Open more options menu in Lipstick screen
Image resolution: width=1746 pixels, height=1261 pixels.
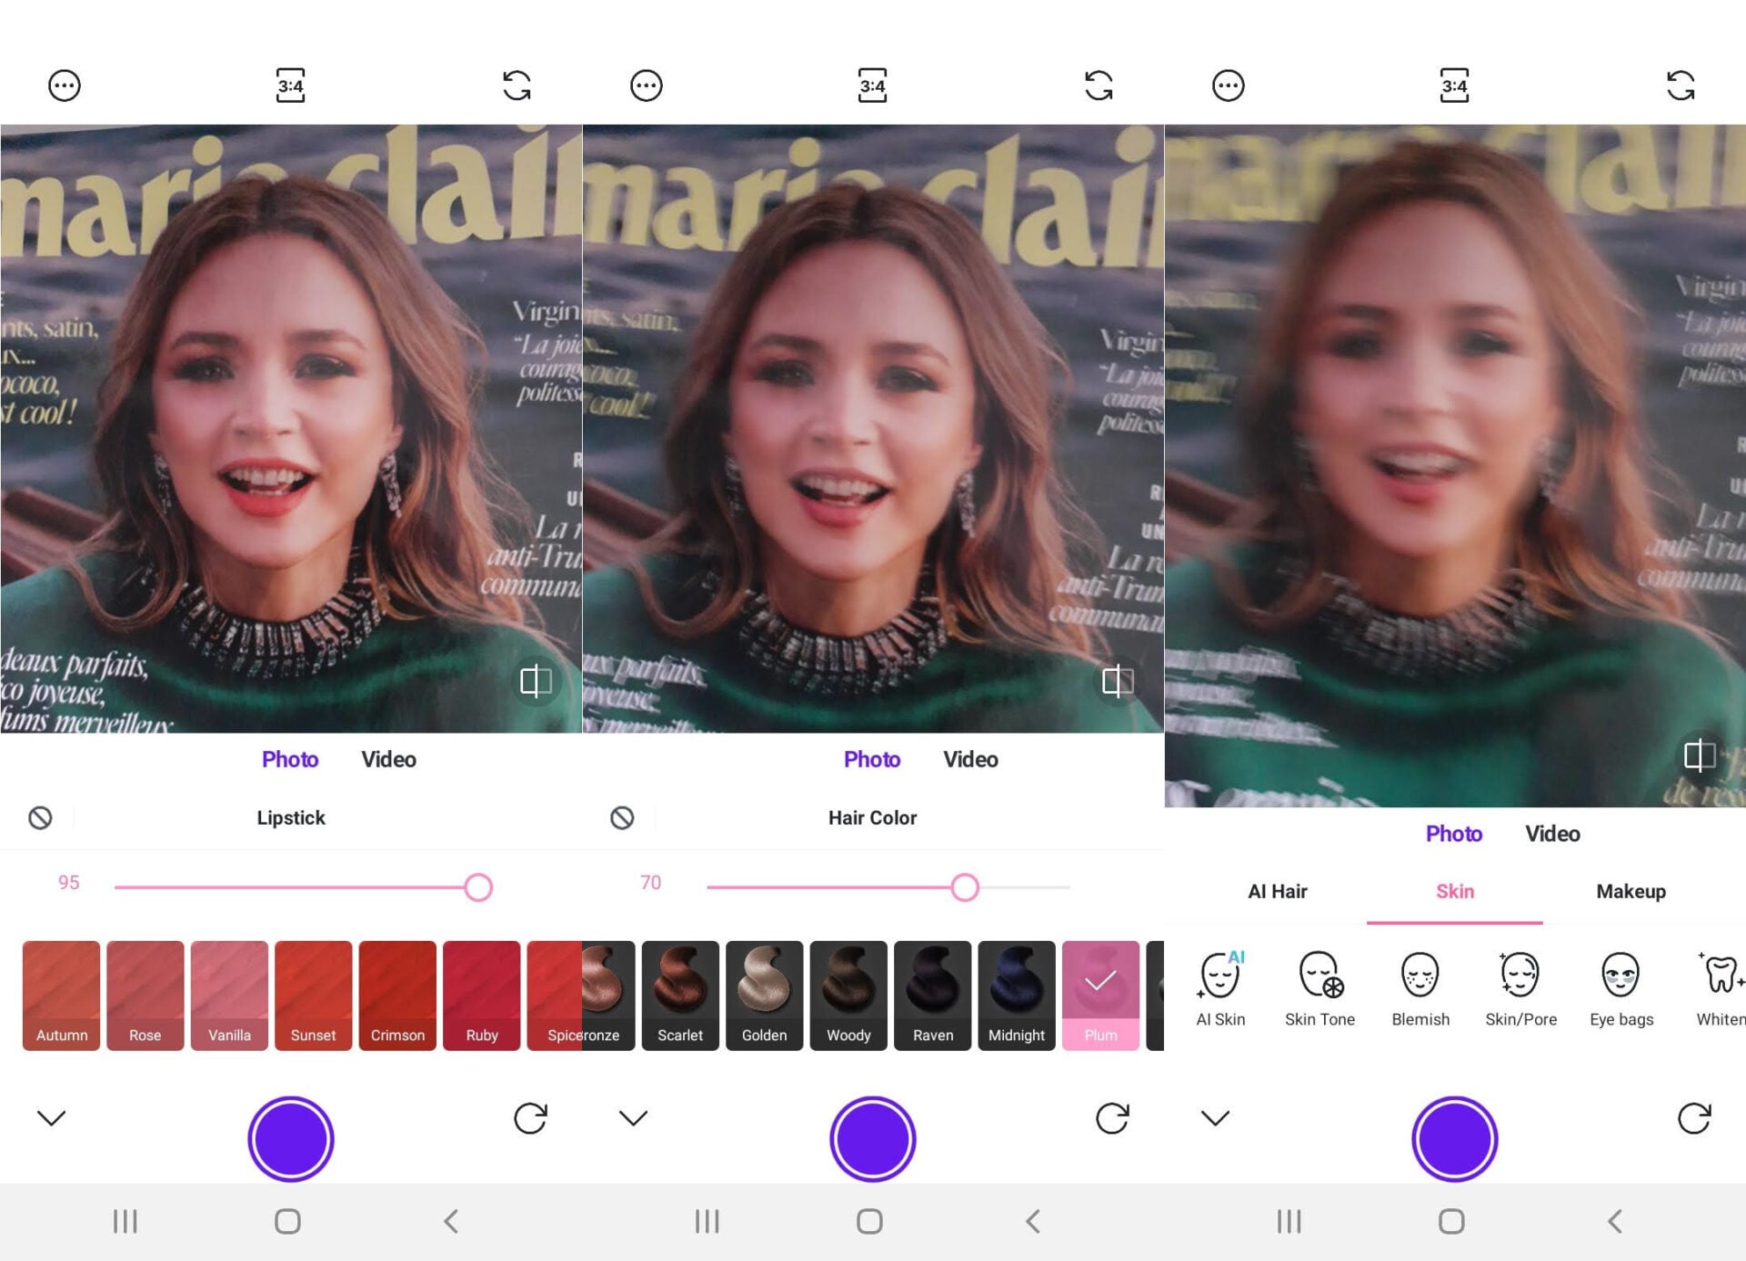point(64,85)
